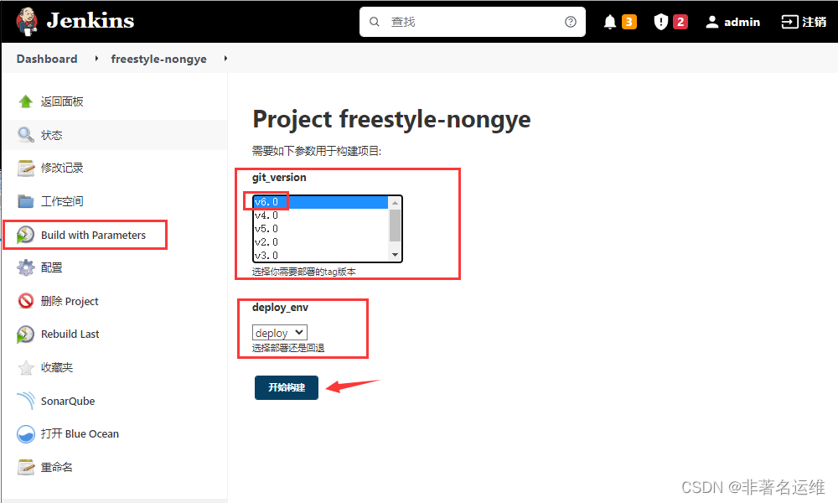This screenshot has height=503, width=838.
Task: Click the notepad 重命名 icon
Action: (26, 467)
